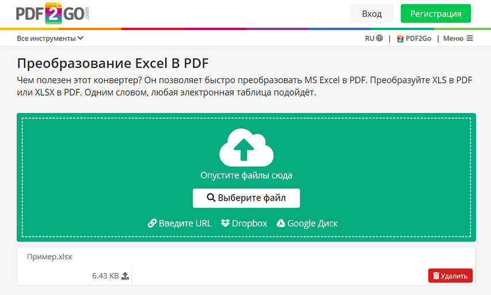The width and height of the screenshot is (491, 295).
Task: Click the chain icon beside Введите URL
Action: tap(152, 223)
